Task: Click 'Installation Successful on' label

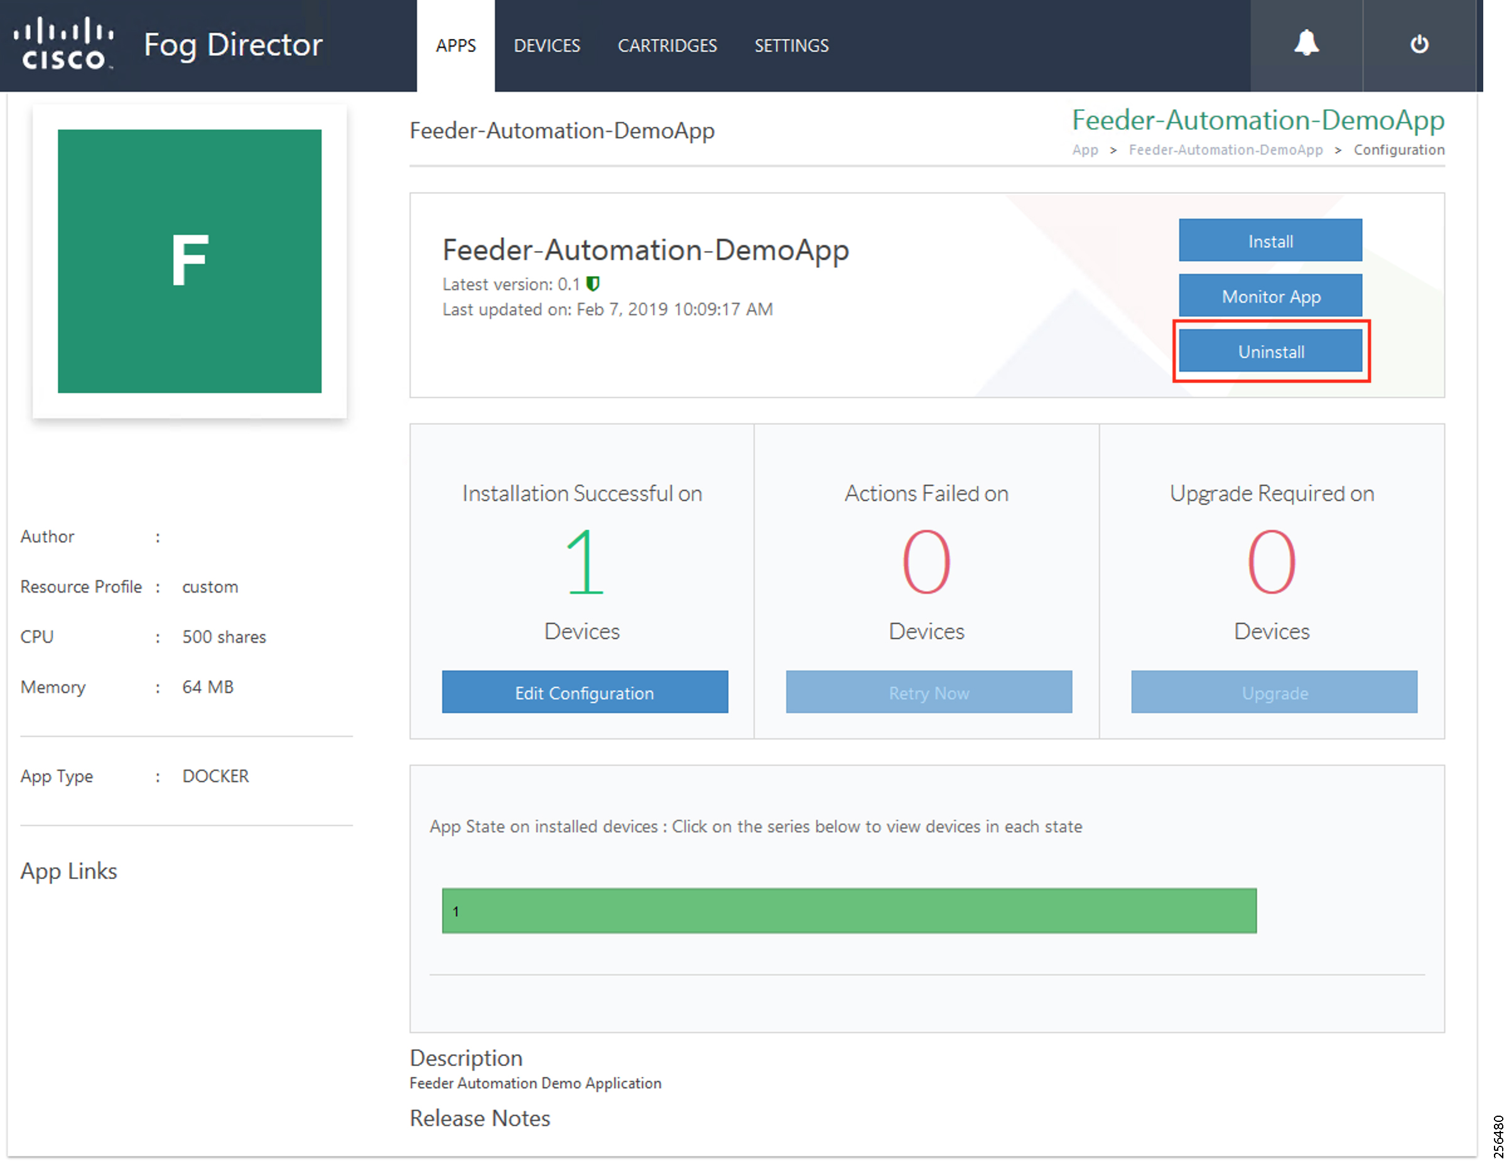Action: [581, 493]
